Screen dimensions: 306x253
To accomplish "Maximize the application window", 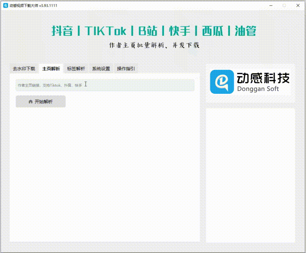I will pos(284,5).
